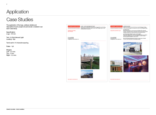Select the 'Left – 3.5 mm' margin line

point(11,52)
